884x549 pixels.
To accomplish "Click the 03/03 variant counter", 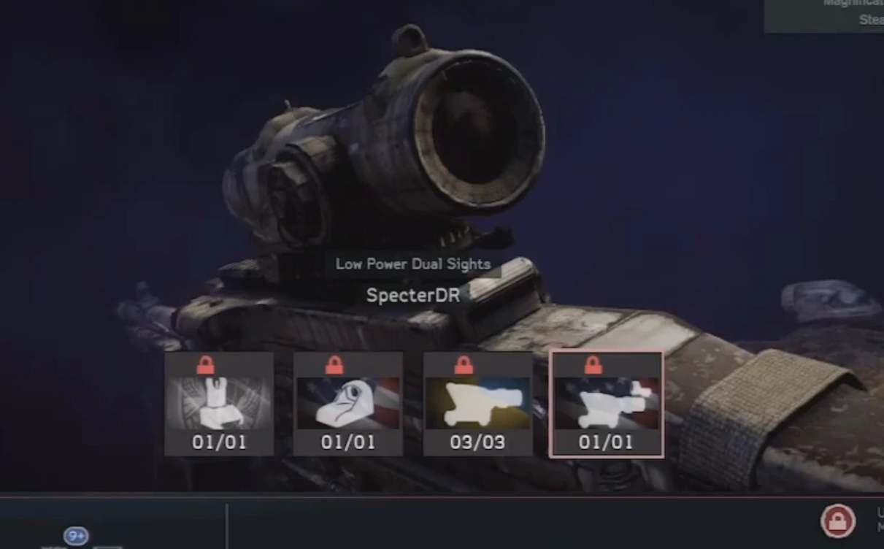I will (477, 442).
